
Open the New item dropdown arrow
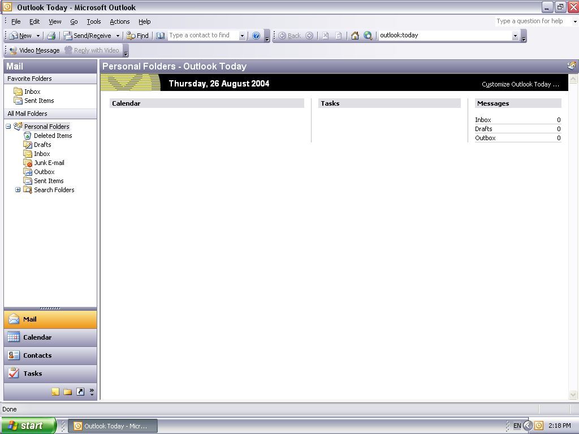(x=38, y=36)
